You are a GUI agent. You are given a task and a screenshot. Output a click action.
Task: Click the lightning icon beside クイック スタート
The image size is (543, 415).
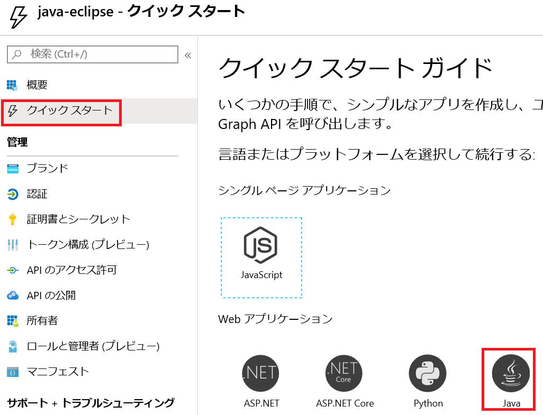[13, 110]
